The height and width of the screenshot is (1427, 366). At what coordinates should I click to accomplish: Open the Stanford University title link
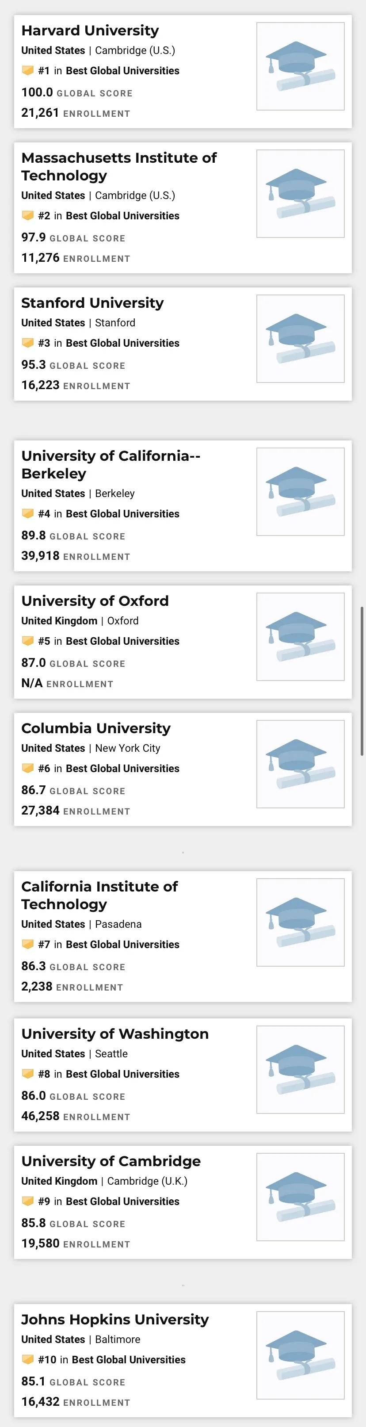[92, 303]
